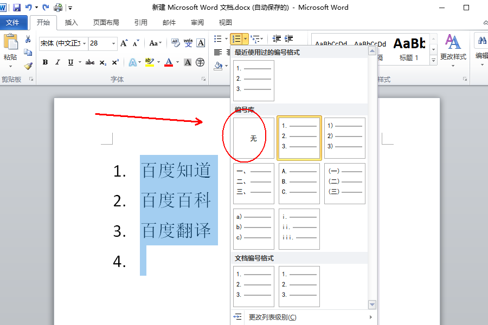Viewport: 488px width, 325px height.
Task: Grow font size with large A icon
Action: 124,43
